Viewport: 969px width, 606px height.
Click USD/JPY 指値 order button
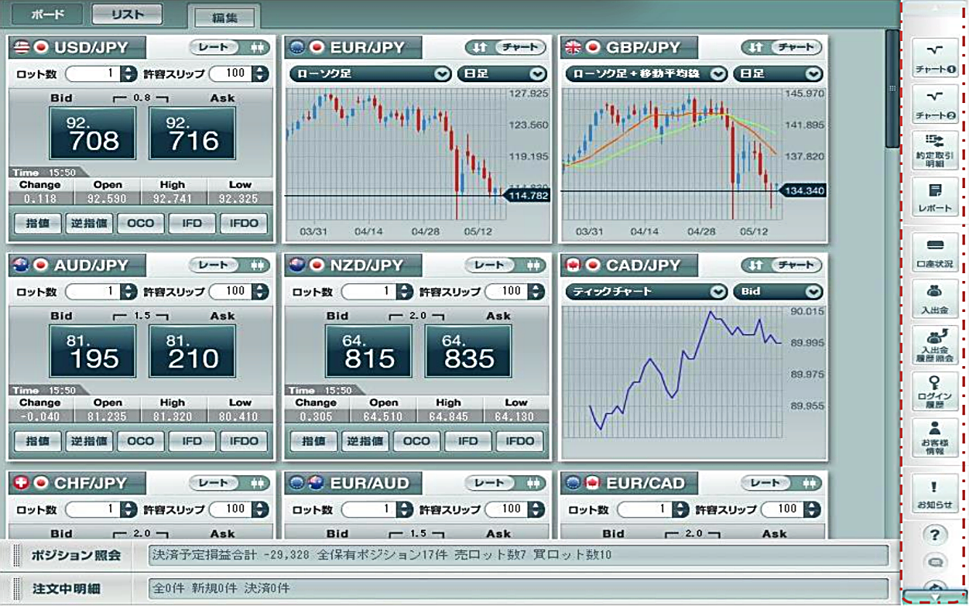(38, 224)
